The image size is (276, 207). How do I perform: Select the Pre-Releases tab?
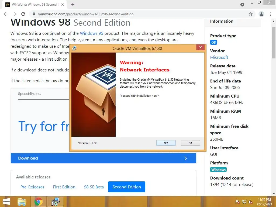click(32, 187)
